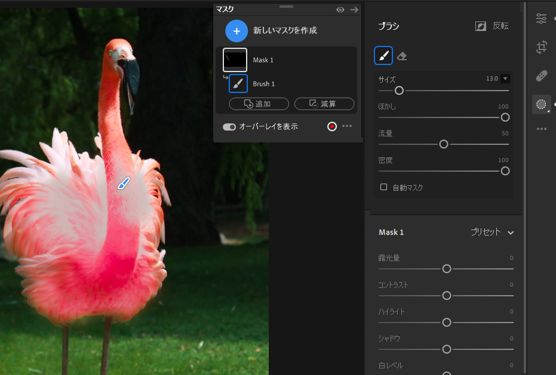
Task: Click the blue plus create new mask icon
Action: coord(236,31)
